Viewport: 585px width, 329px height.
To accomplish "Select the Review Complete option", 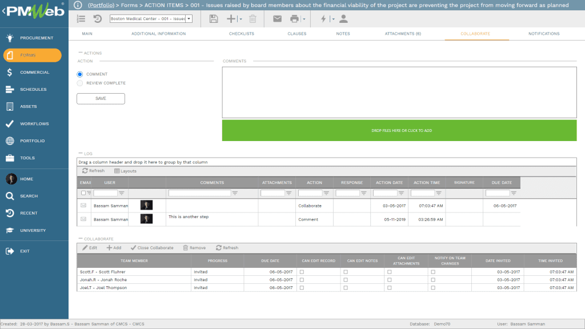I will click(79, 83).
